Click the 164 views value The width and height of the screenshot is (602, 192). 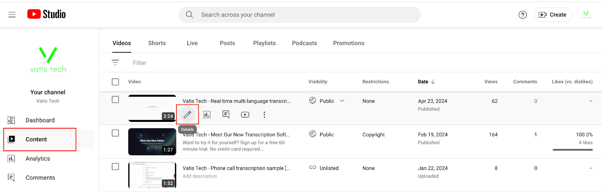coord(493,134)
